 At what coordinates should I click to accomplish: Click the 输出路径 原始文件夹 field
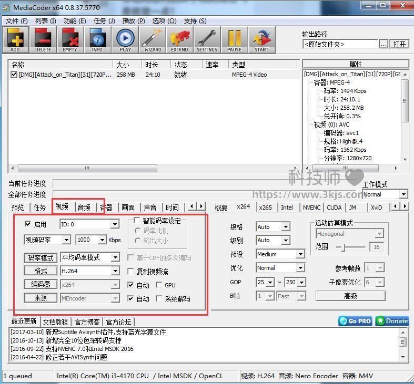click(x=340, y=44)
